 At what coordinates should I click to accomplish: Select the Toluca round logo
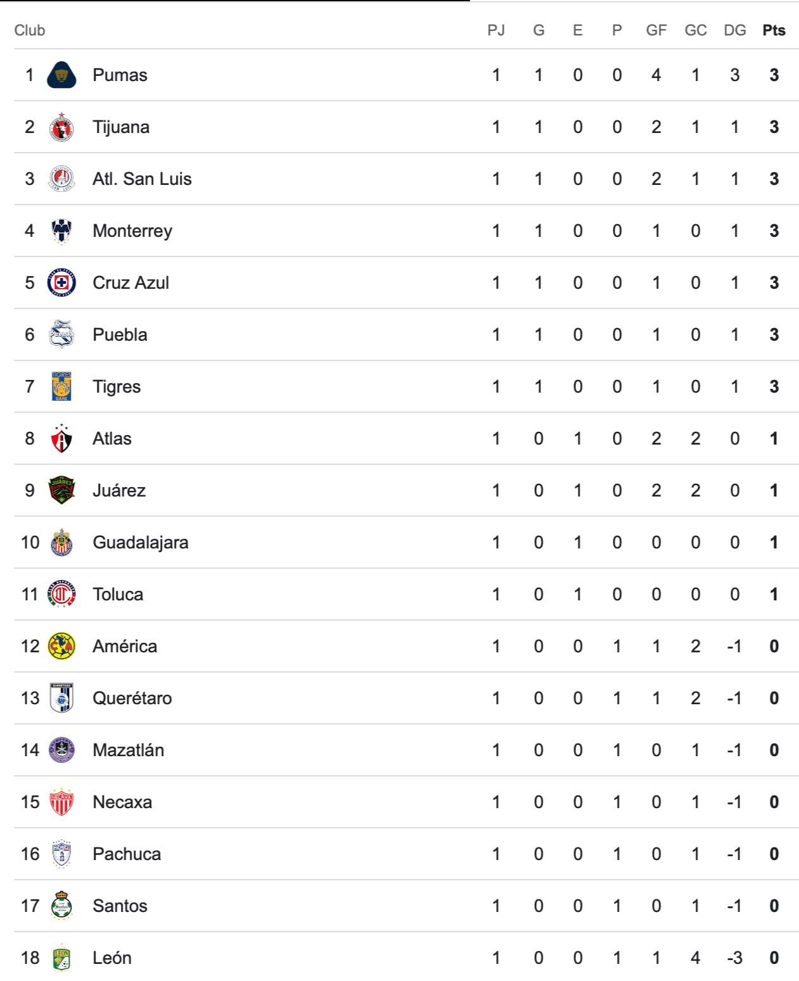point(61,594)
